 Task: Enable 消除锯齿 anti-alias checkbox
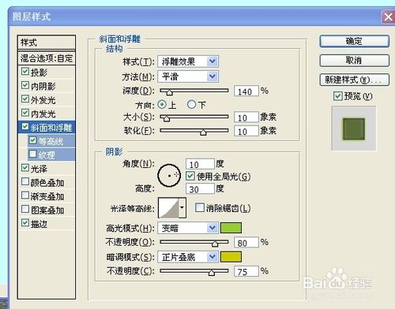[x=199, y=208]
